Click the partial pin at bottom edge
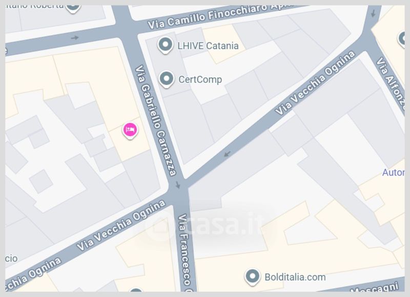The image size is (410, 297). click(x=136, y=290)
